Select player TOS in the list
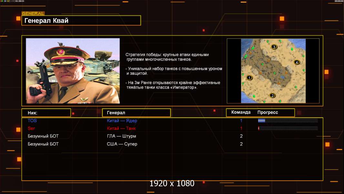344x194 pixels. point(32,121)
